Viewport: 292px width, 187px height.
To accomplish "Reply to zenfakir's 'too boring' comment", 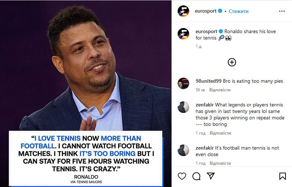I will (x=220, y=133).
